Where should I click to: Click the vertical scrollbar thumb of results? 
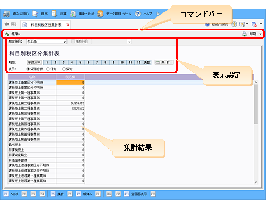pos(256,104)
